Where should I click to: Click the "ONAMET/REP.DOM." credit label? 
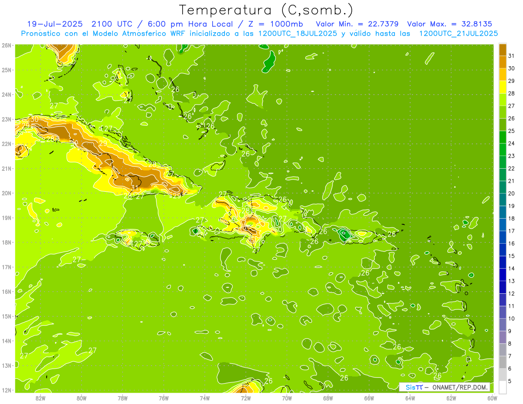coord(459,387)
